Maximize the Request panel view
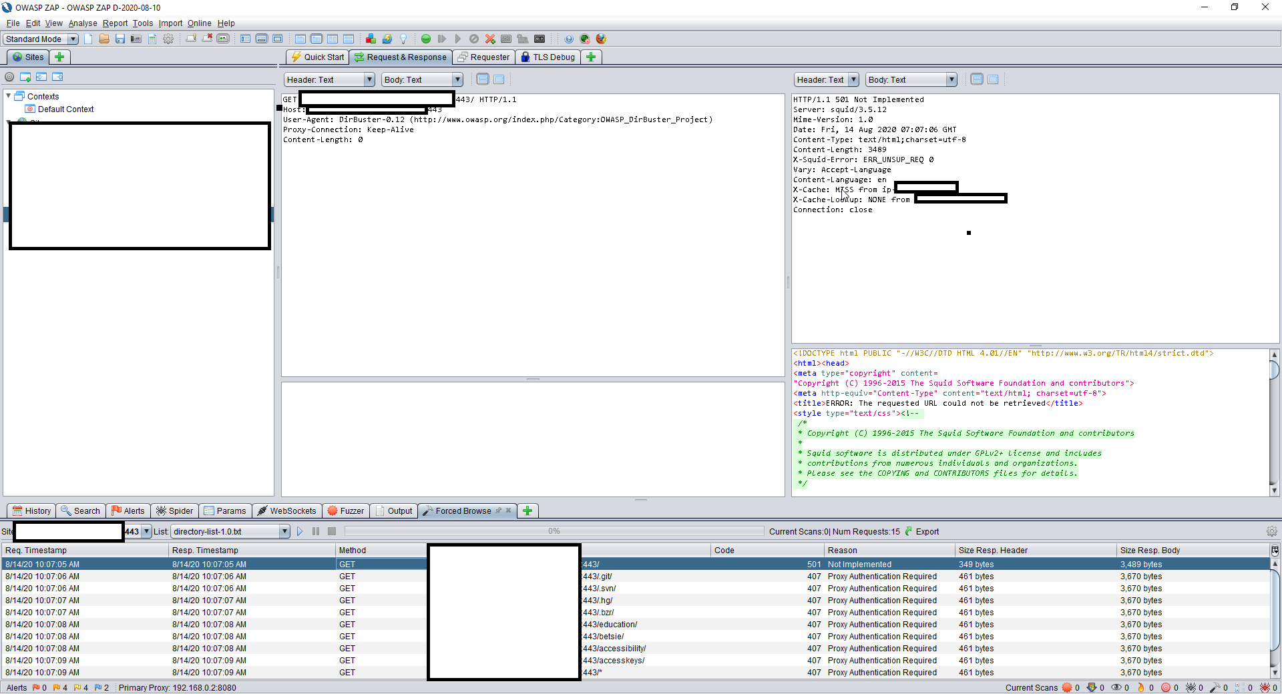 pos(499,79)
